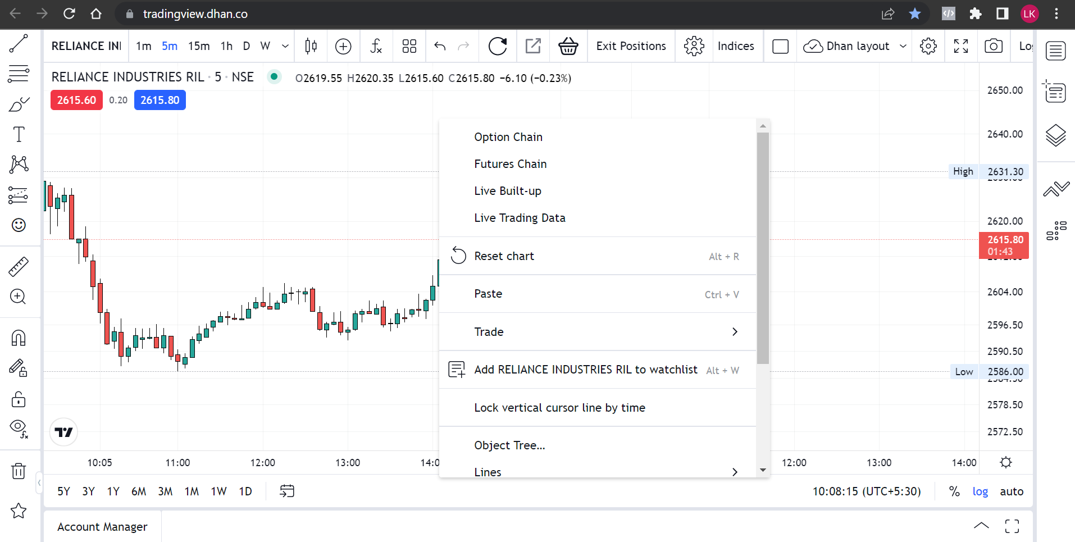
Task: Open the Account Manager tab
Action: coord(102,527)
